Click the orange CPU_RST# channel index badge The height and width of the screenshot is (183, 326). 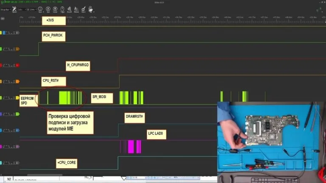[18, 81]
